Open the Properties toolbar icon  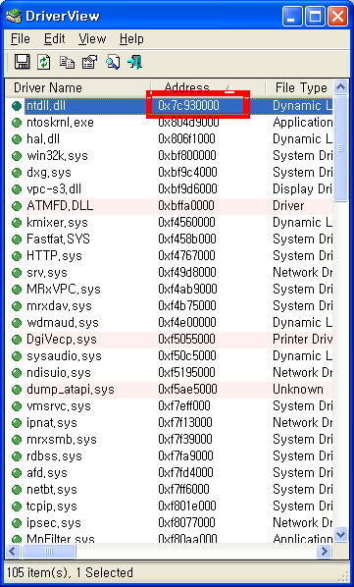click(x=89, y=62)
